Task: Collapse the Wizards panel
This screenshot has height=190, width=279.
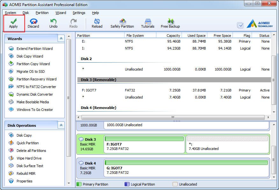Action: pos(61,38)
